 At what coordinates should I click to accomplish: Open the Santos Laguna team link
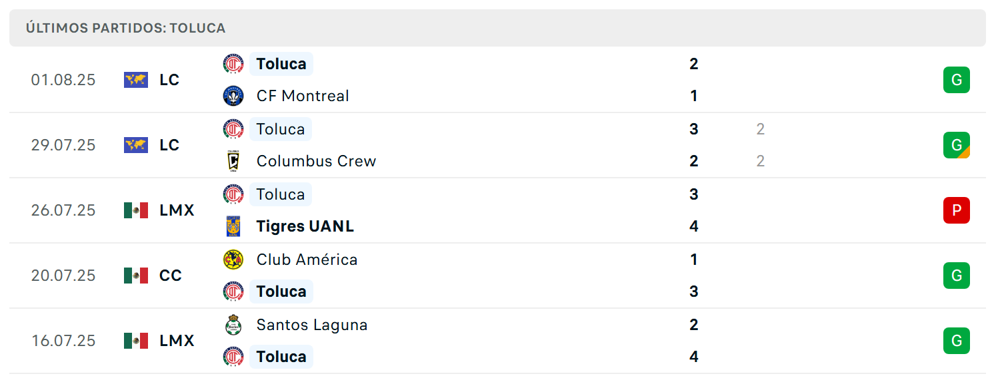(312, 325)
